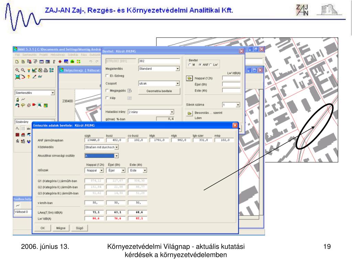Screen dimensions: 352x264
Task: Click the busz ANF input field
Action: [116, 140]
